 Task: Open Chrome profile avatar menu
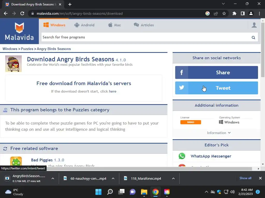point(251,13)
